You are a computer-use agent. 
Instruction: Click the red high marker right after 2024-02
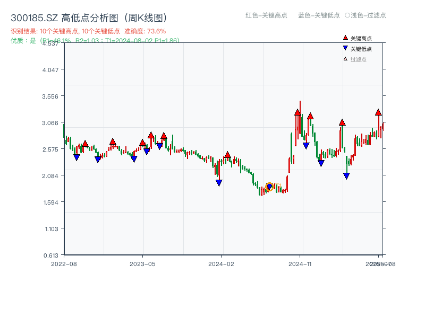227,155
